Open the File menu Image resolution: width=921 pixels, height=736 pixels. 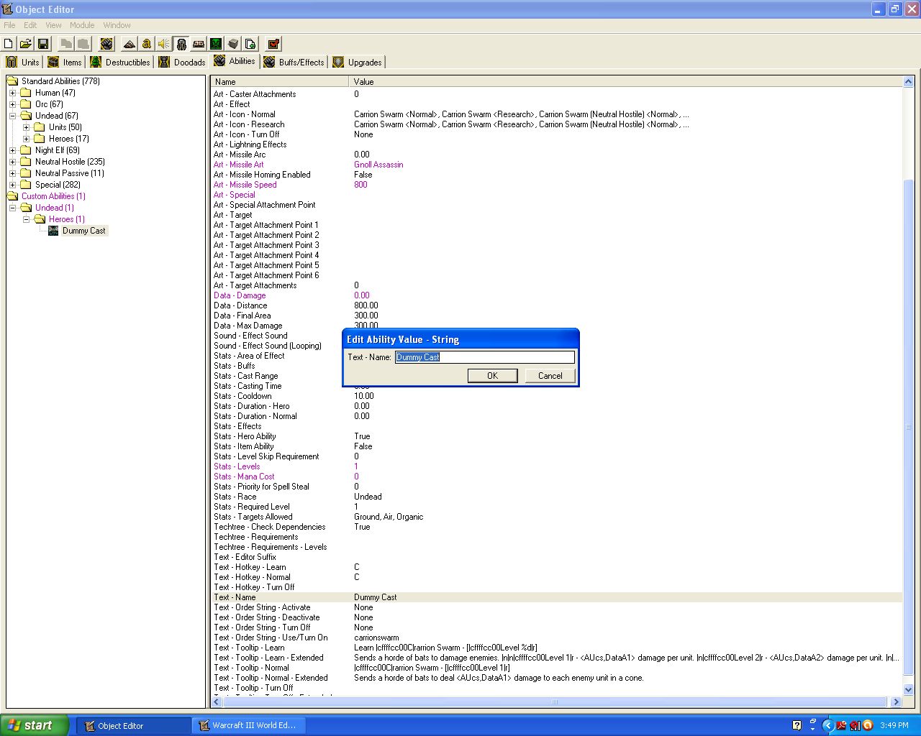[x=9, y=25]
